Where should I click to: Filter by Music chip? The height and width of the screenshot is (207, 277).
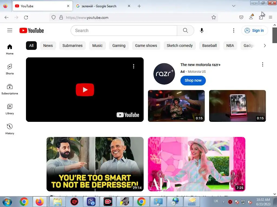(x=97, y=46)
